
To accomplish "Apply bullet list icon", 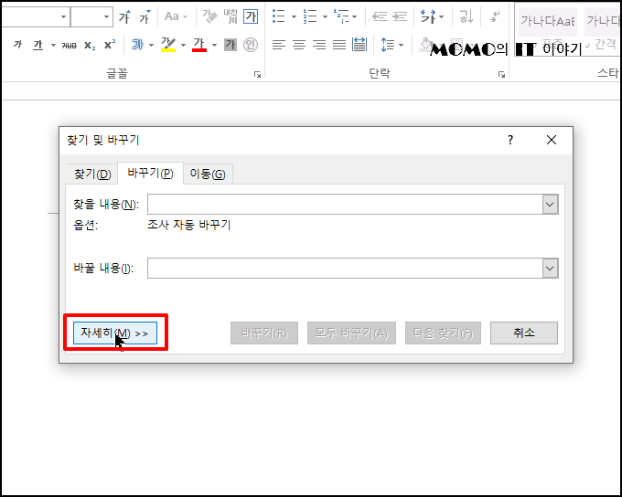I will coord(279,16).
